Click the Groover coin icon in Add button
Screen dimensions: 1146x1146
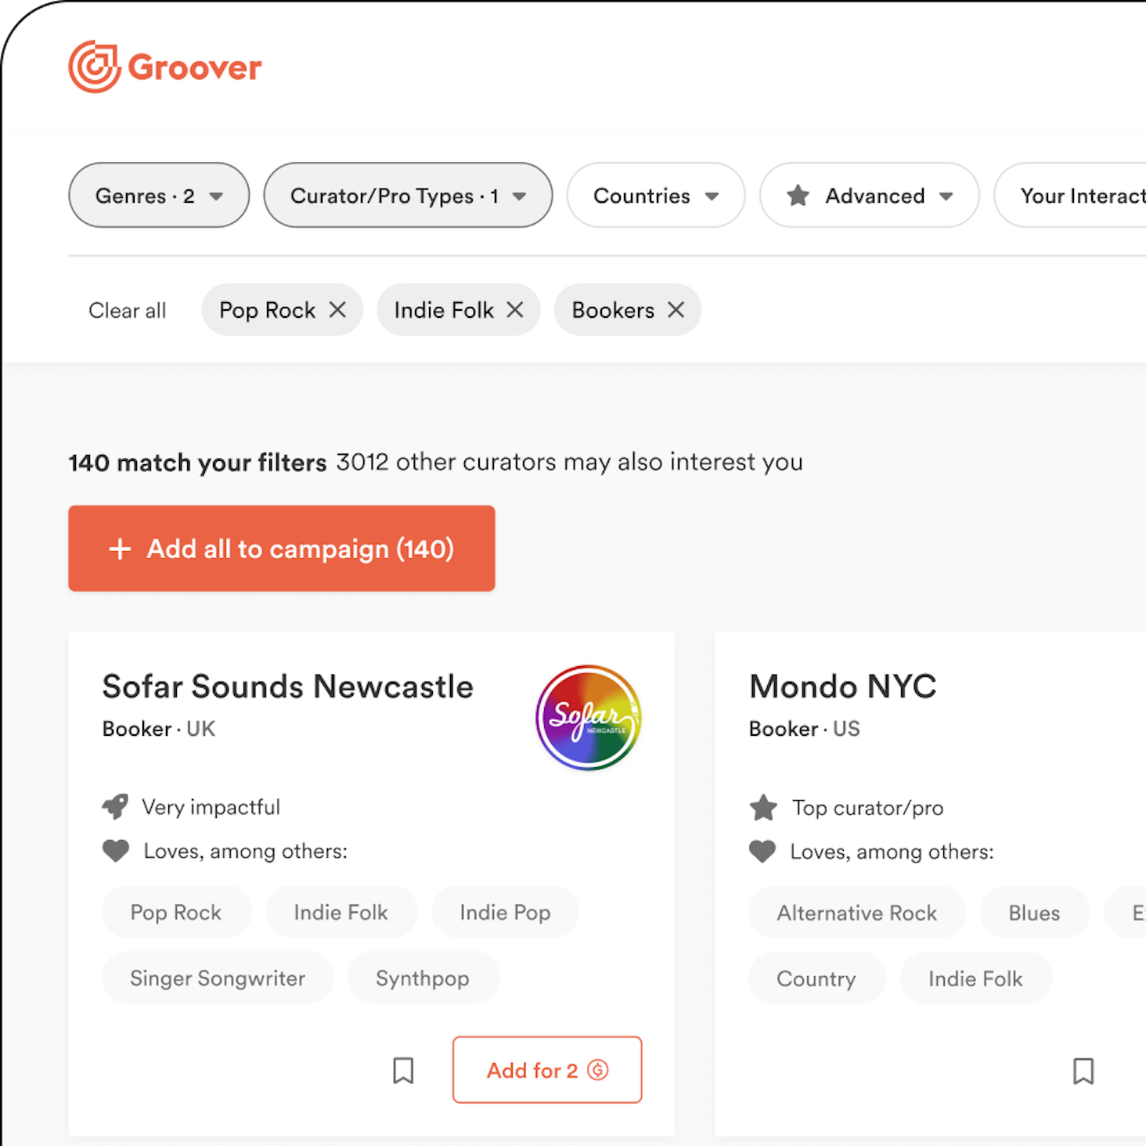coord(598,1070)
